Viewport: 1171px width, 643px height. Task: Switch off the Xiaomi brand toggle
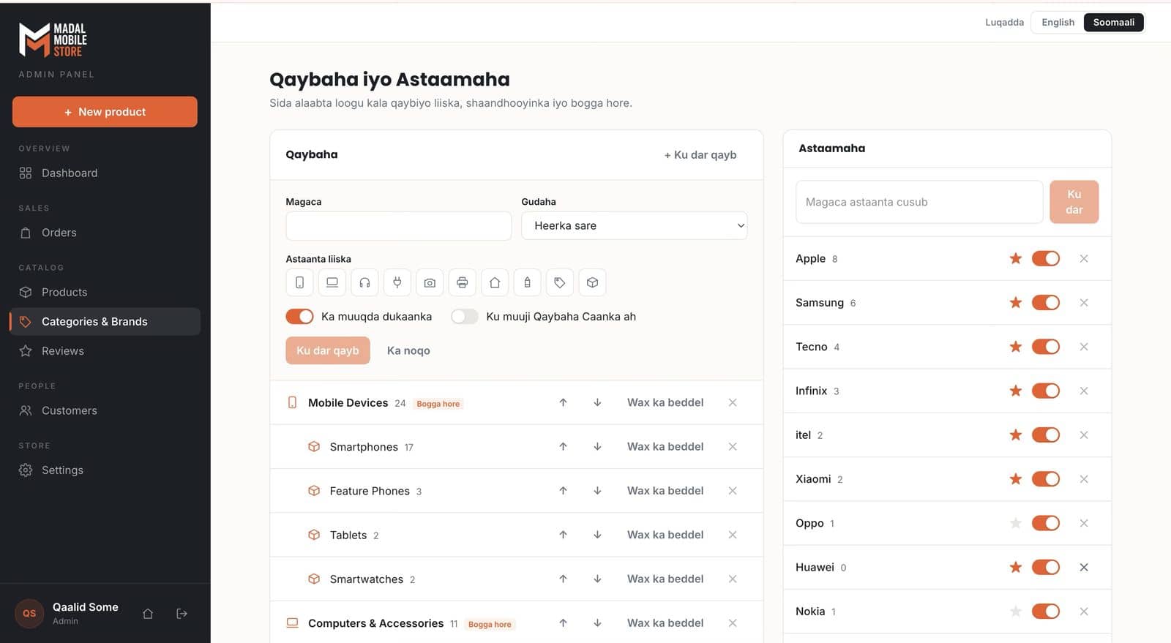(x=1046, y=479)
